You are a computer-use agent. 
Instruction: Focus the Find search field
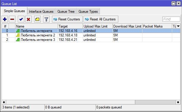pos(171,19)
